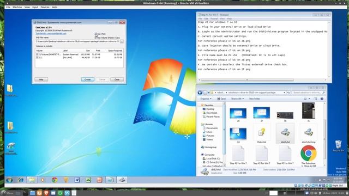Switch to the Notepad taskbar button
The width and height of the screenshot is (349, 196).
click(111, 180)
